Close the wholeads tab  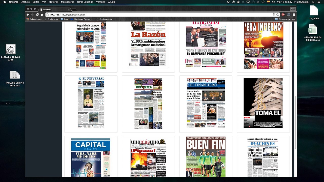coord(69,10)
